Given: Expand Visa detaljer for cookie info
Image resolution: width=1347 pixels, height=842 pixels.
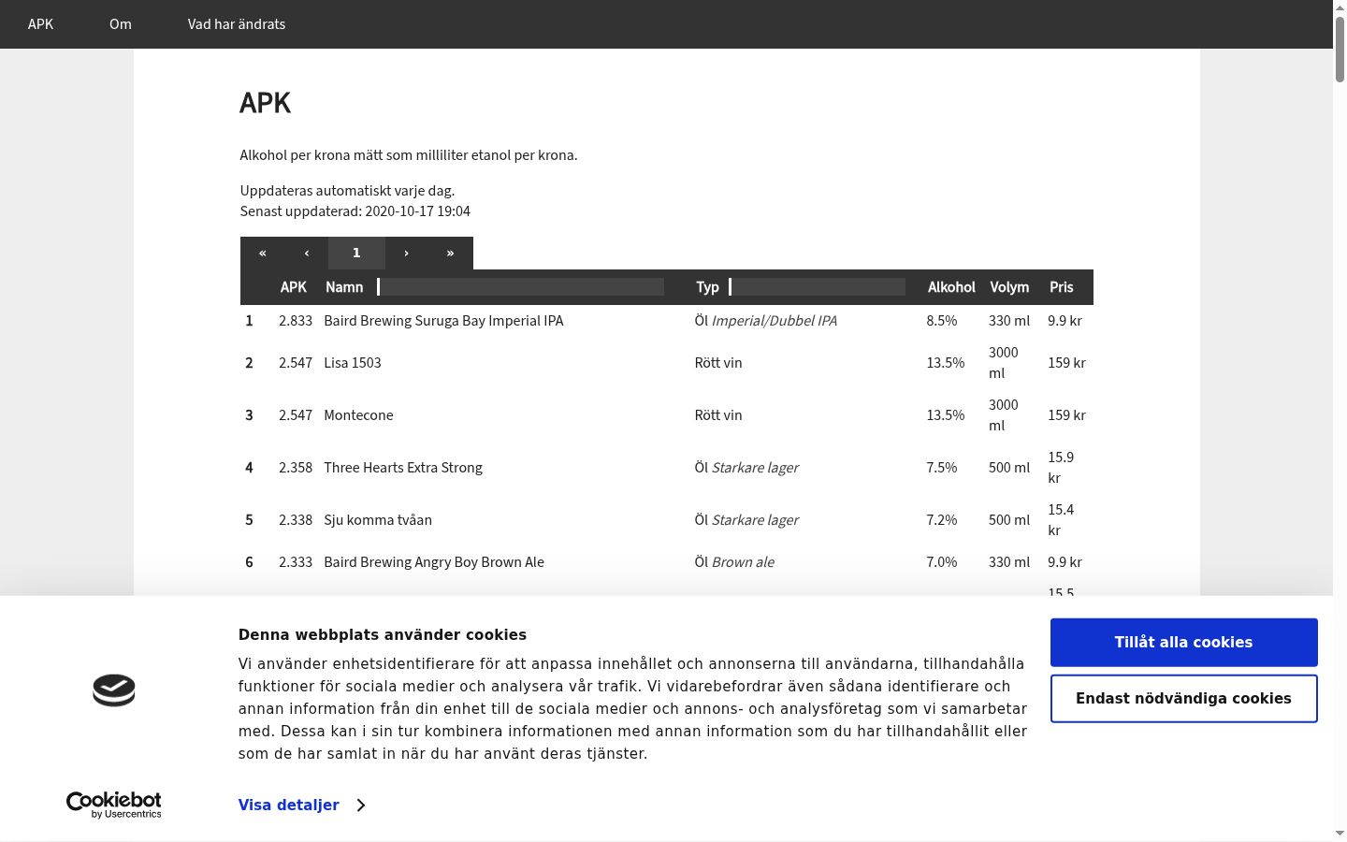Looking at the screenshot, I should [x=301, y=805].
